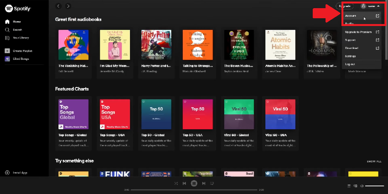Select Log out from the menu
This screenshot has width=388, height=194.
coord(350,64)
